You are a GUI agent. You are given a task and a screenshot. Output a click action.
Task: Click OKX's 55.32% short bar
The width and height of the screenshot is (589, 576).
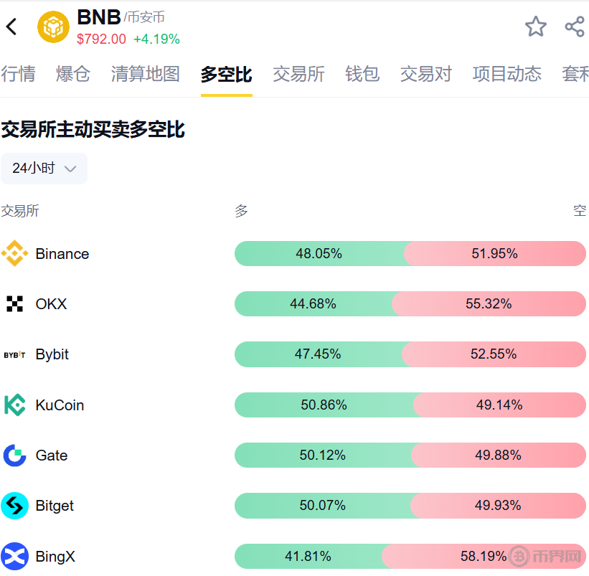click(489, 304)
